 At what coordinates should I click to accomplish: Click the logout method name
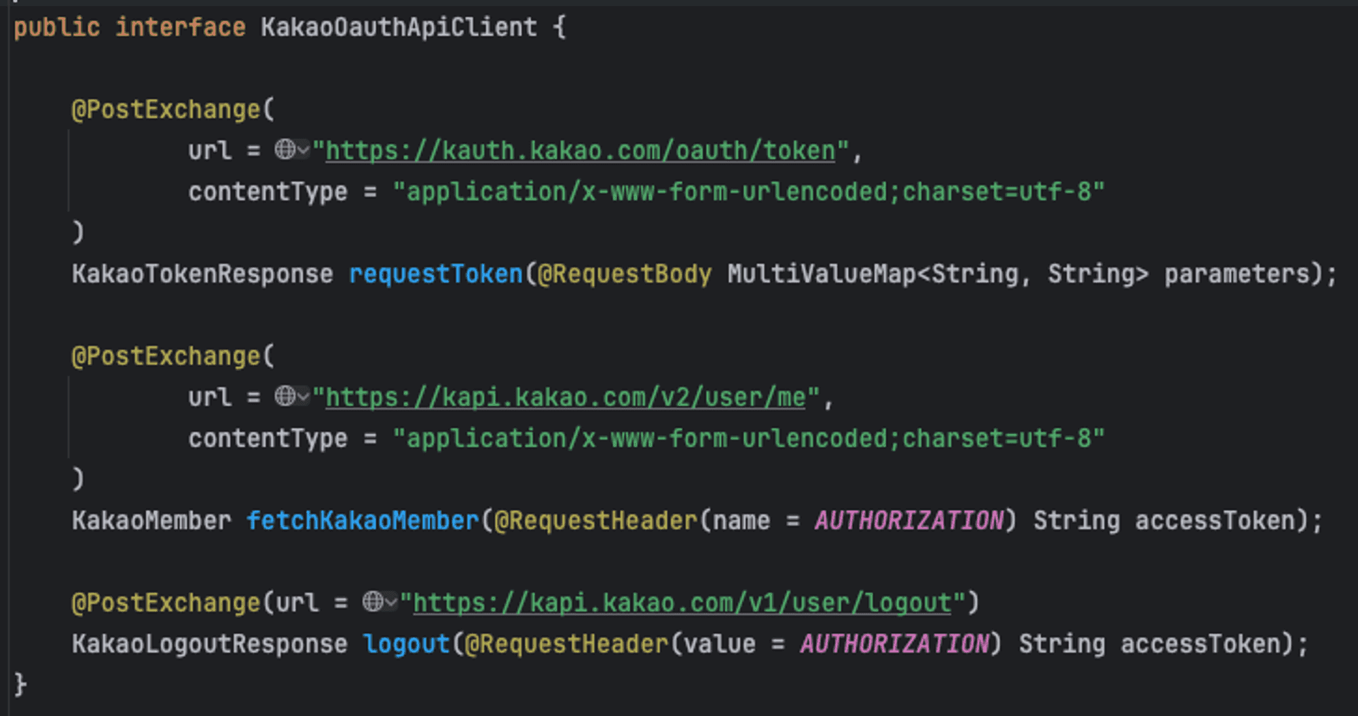click(x=407, y=643)
